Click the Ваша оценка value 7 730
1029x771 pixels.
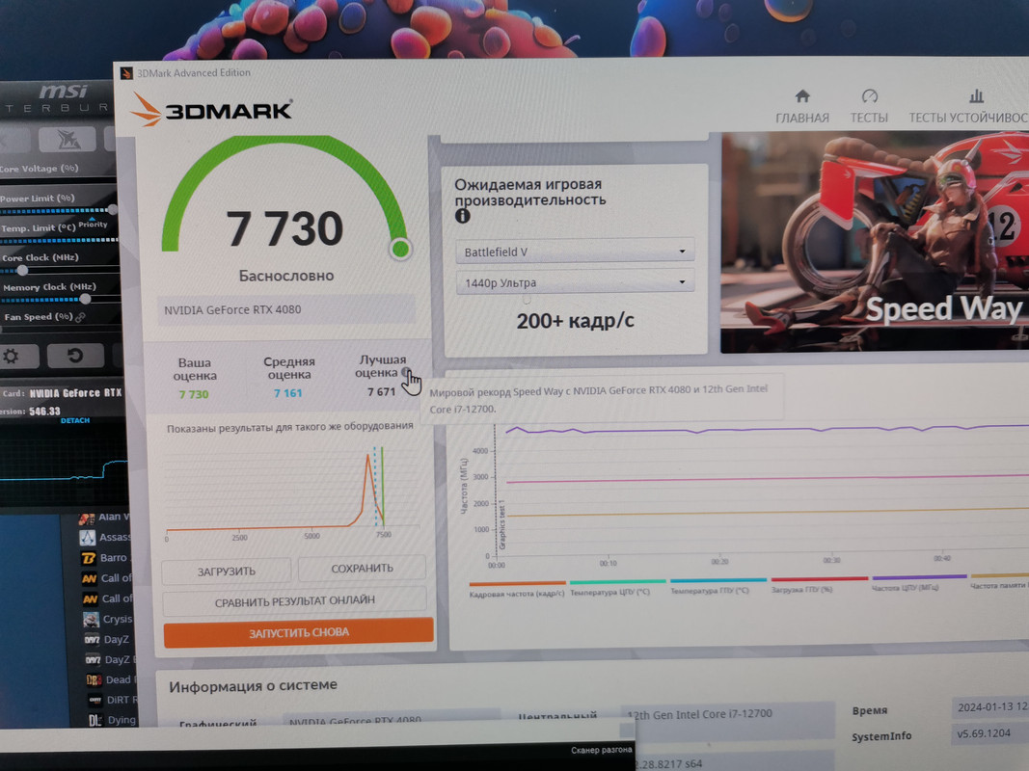pos(194,394)
